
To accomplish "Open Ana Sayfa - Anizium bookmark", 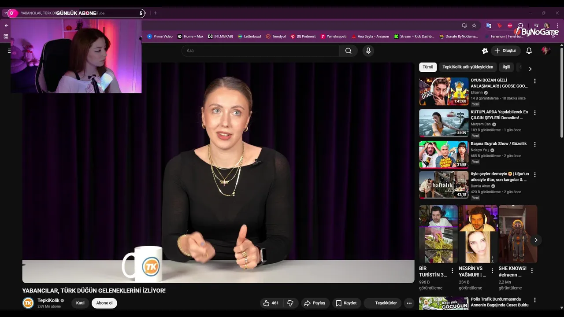I will pos(370,36).
